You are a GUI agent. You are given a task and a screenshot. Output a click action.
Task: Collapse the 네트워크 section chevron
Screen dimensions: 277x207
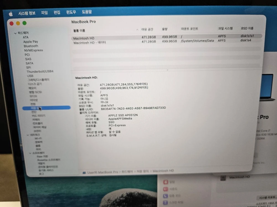pyautogui.click(x=28, y=135)
